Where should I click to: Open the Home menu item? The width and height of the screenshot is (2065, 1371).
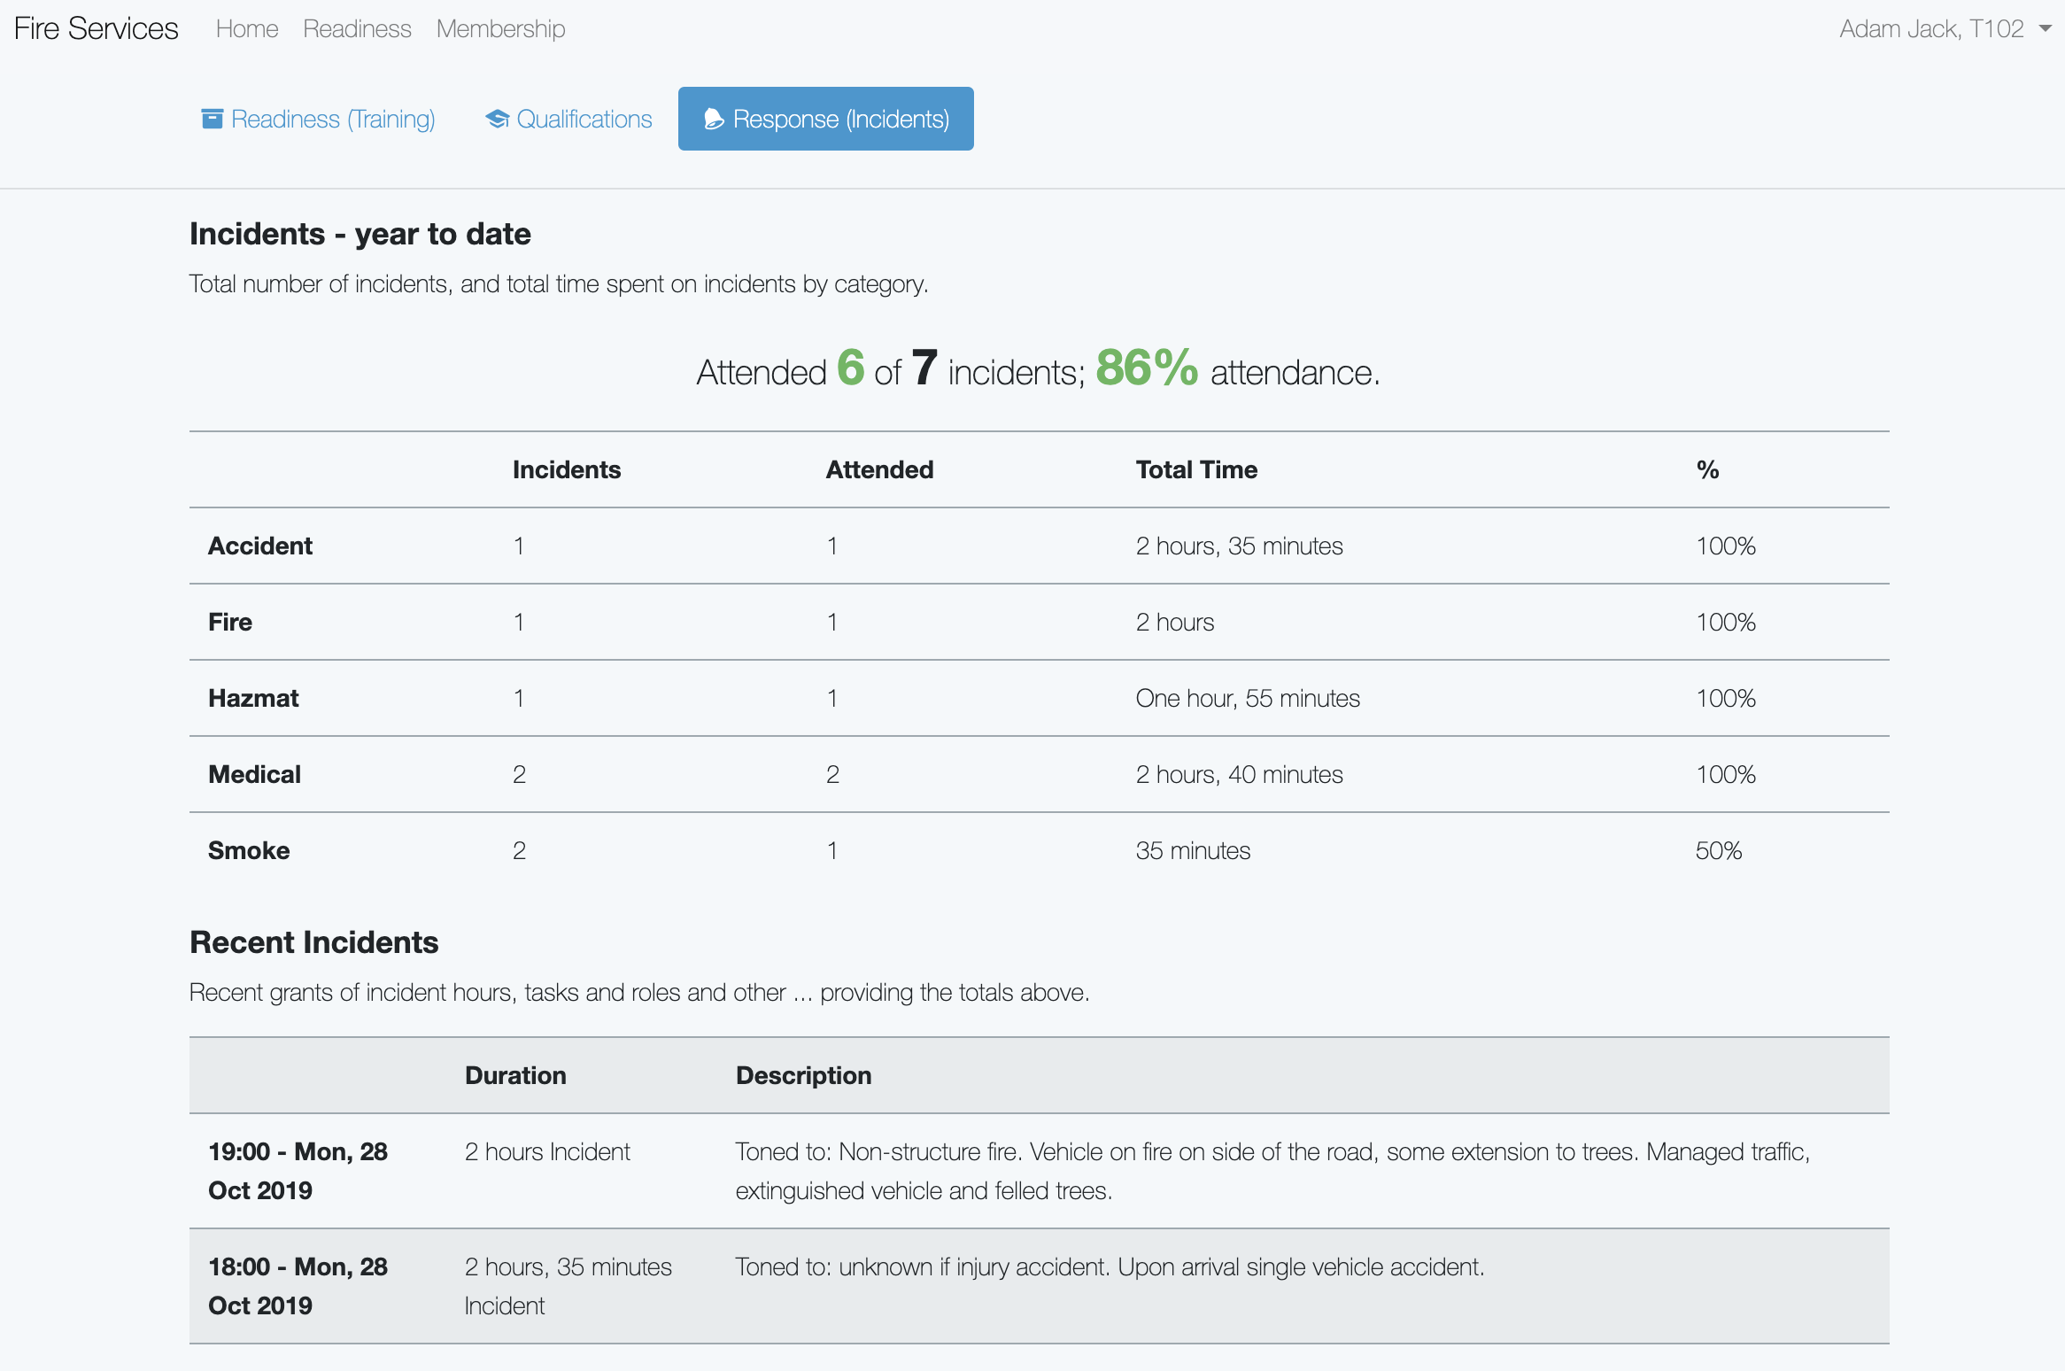pyautogui.click(x=246, y=27)
